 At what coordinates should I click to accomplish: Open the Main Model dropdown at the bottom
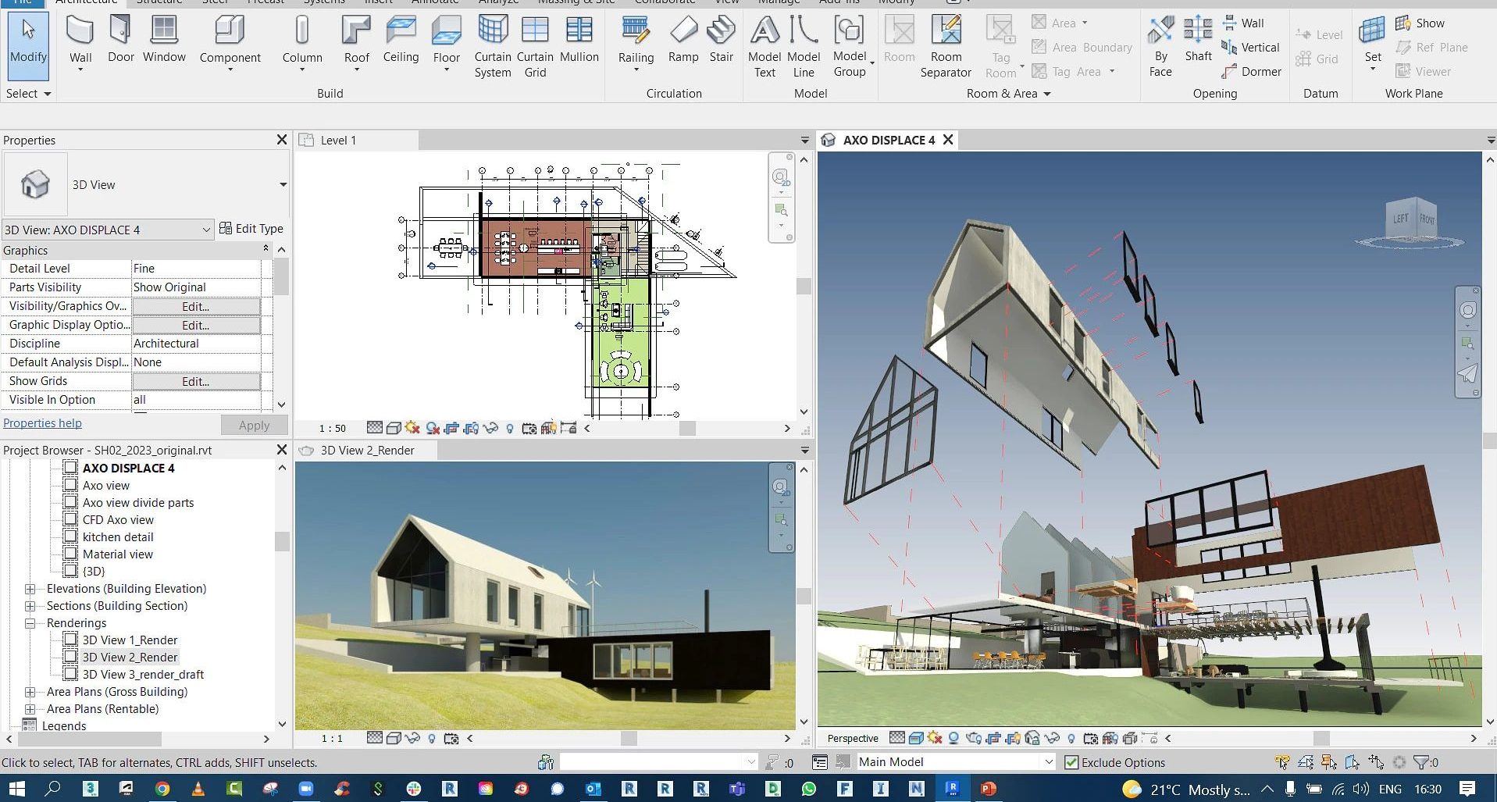[1050, 761]
